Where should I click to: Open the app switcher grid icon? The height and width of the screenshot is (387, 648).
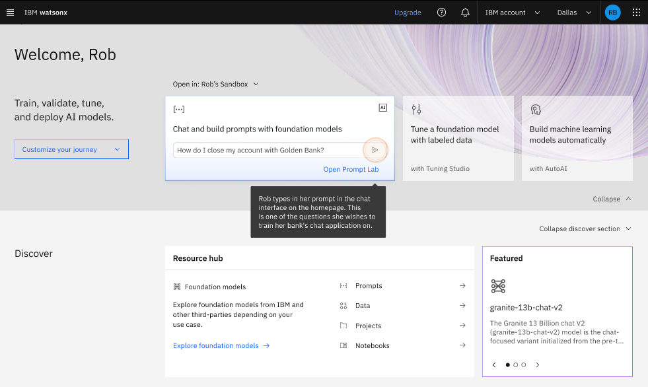[636, 13]
